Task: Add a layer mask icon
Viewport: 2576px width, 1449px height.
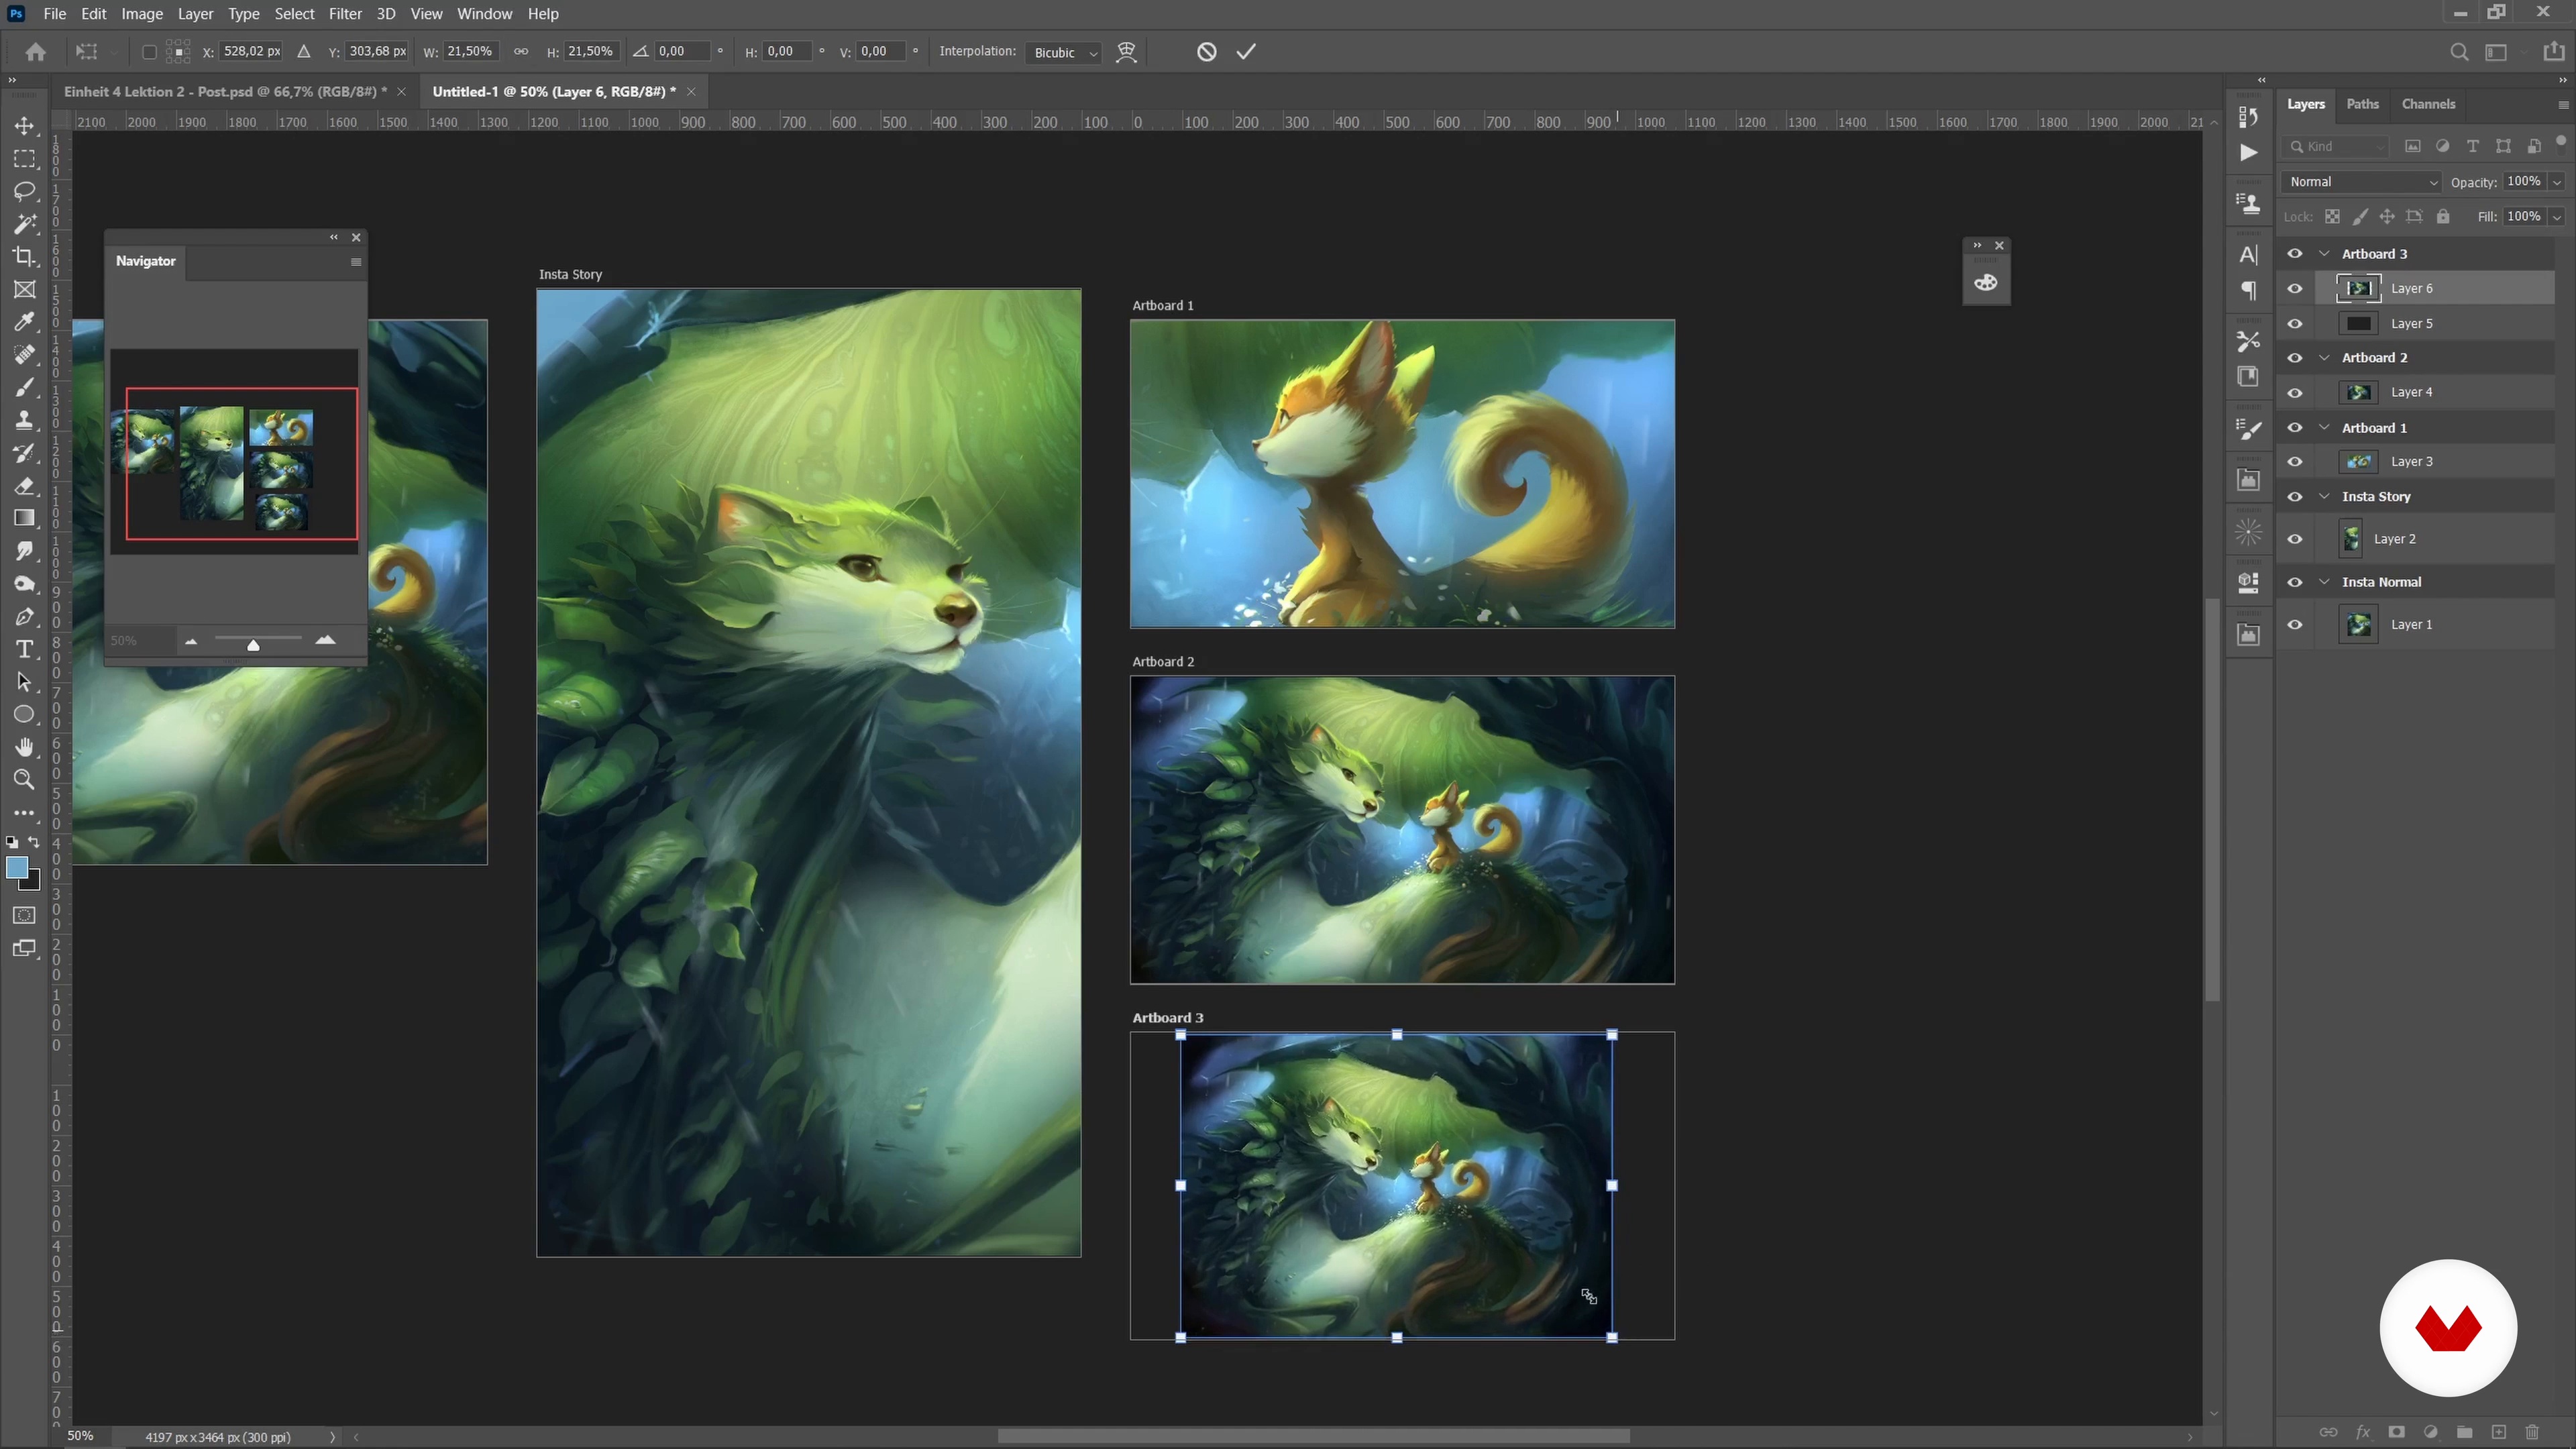Action: point(2396,1432)
